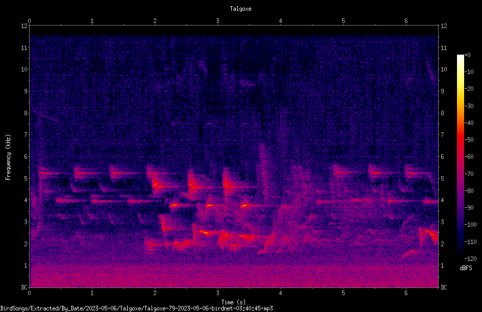
Task: Click the dBFS label under color scale
Action: [x=466, y=268]
